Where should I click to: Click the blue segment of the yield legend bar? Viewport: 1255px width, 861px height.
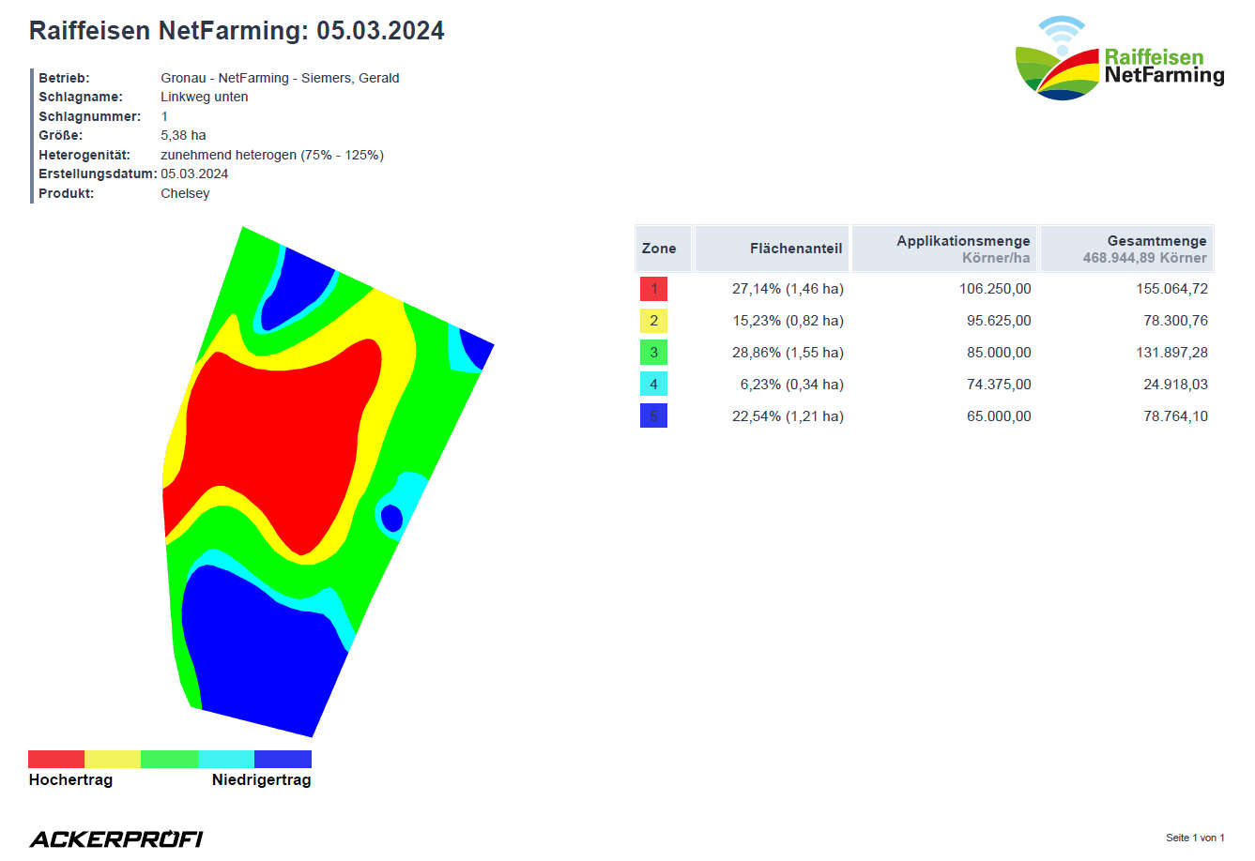coord(283,760)
